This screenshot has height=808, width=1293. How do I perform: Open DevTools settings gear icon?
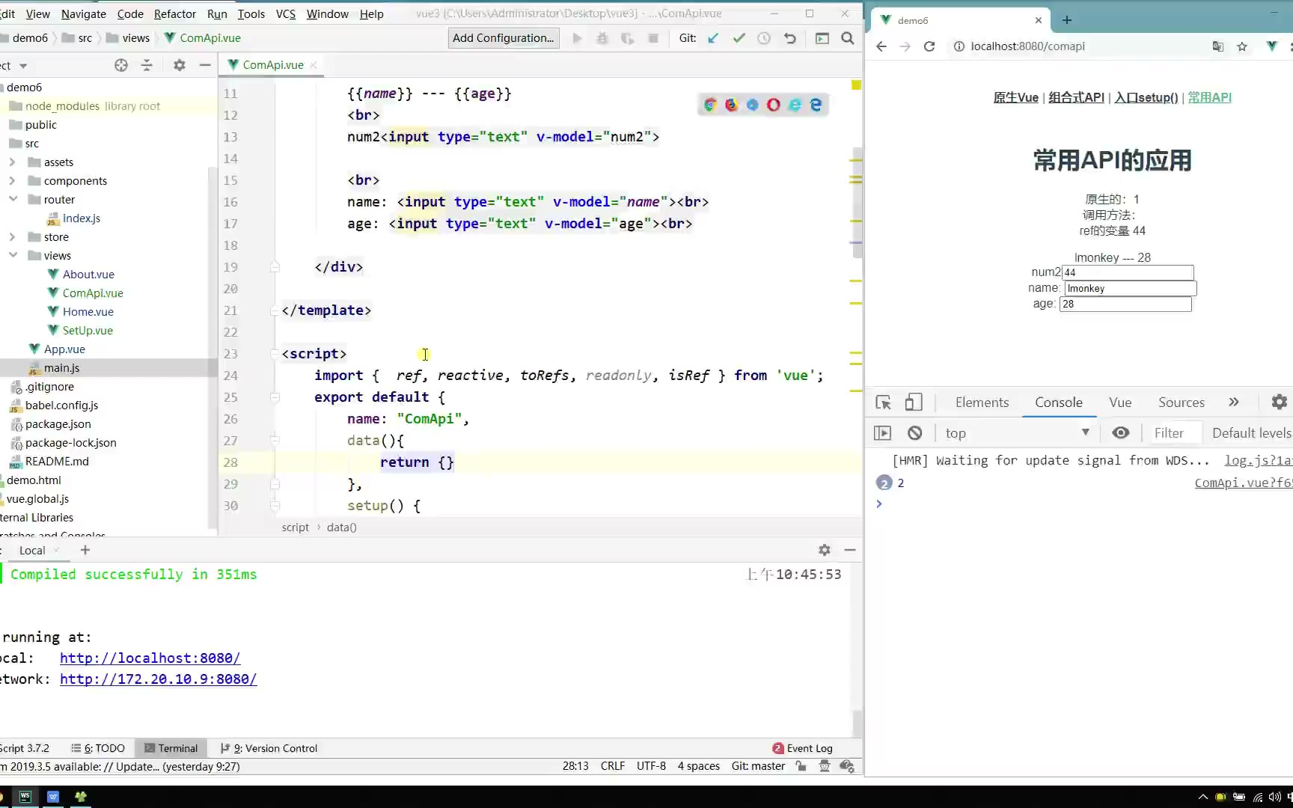(1279, 403)
